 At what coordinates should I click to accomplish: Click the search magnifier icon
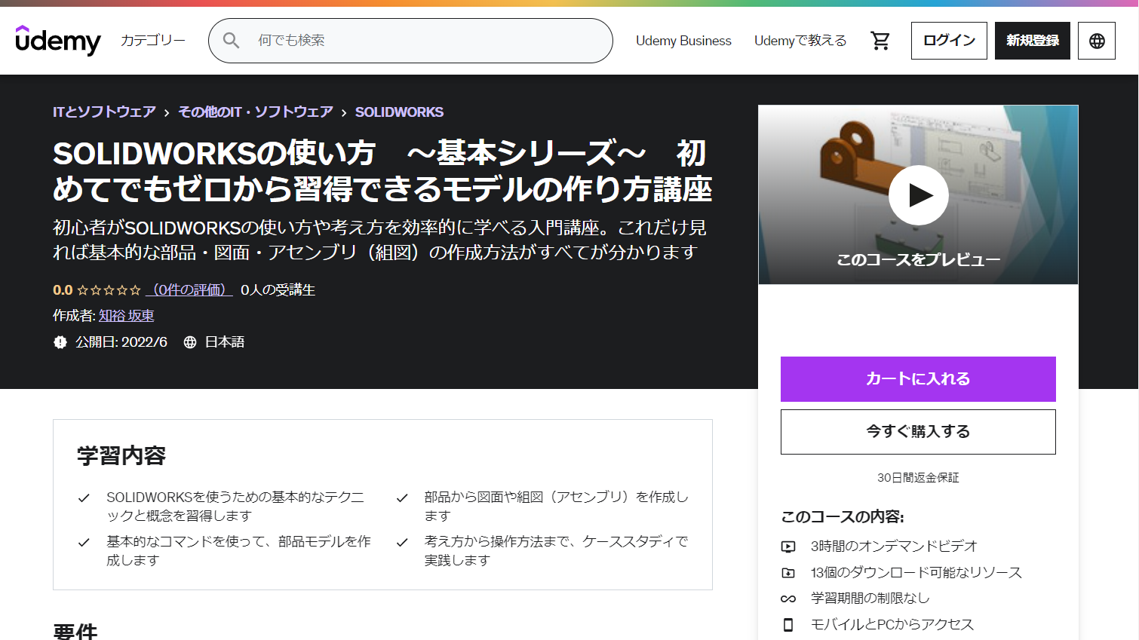pyautogui.click(x=231, y=40)
